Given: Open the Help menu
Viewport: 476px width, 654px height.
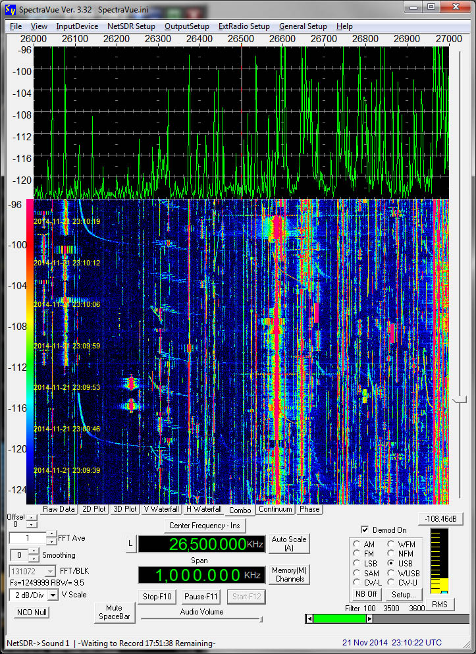Looking at the screenshot, I should 344,26.
